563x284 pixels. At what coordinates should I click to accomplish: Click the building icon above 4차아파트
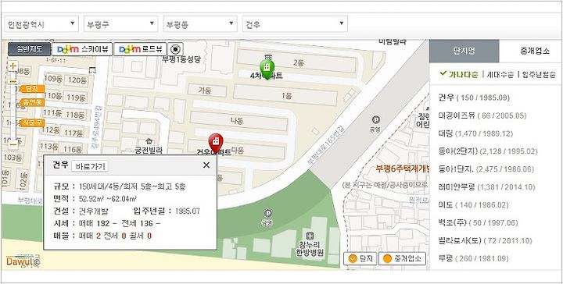[267, 57]
